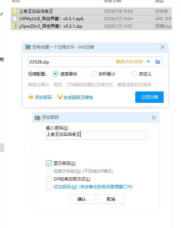Click date 2026/7/5 0:05

pos(118,26)
